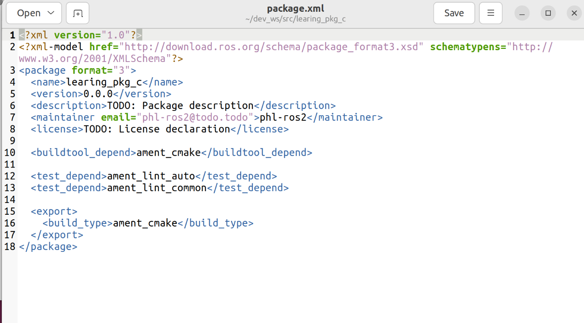The image size is (584, 323).
Task: Click the empty line 9 in editor
Action: (x=300, y=141)
